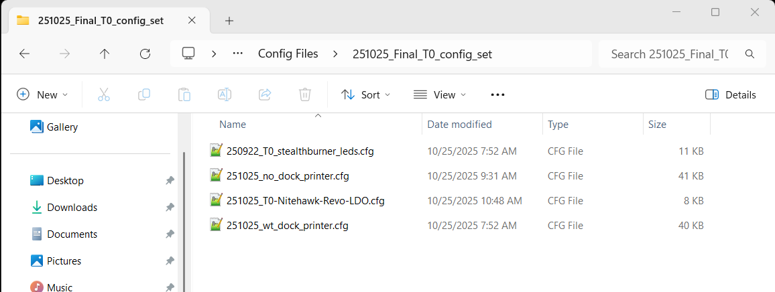Refresh the current folder view

pyautogui.click(x=145, y=54)
